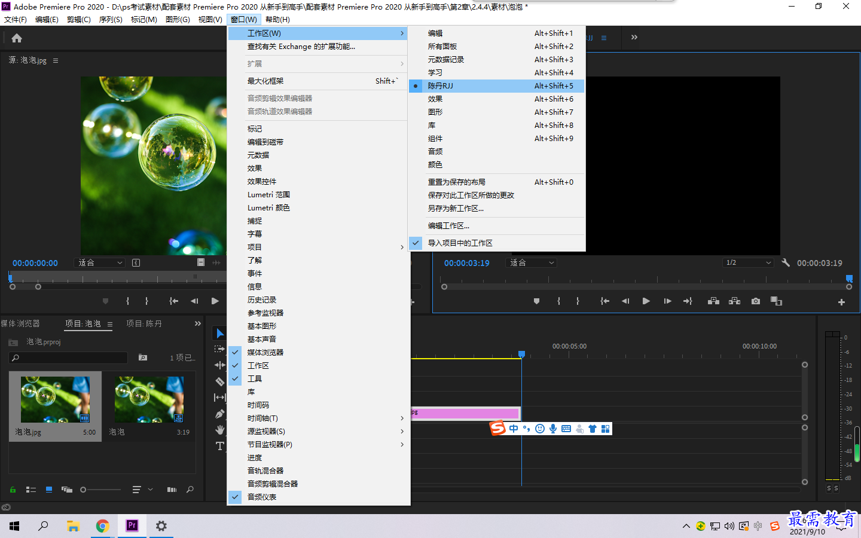Export frame with the camera icon

[756, 301]
